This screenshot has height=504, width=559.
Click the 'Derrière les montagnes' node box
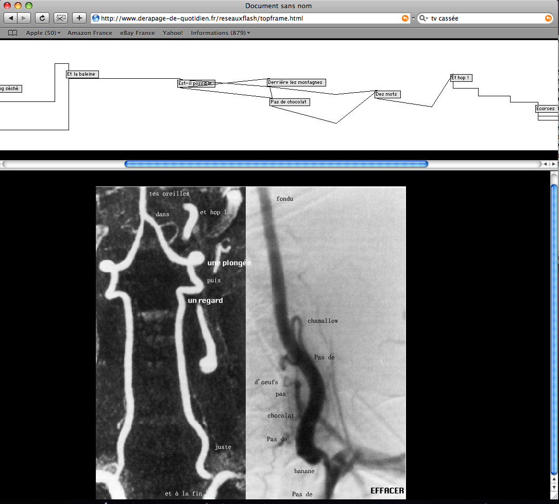click(x=296, y=82)
